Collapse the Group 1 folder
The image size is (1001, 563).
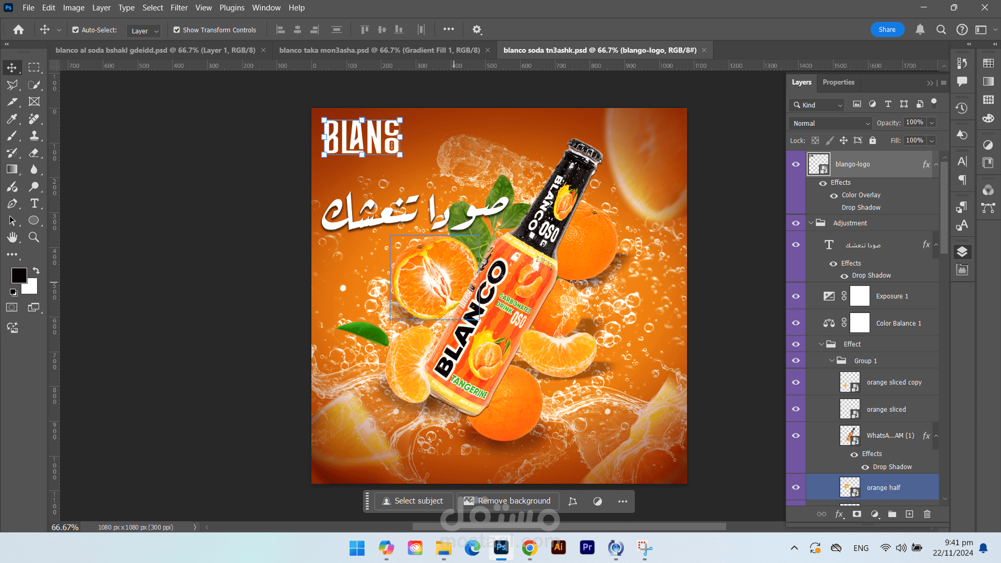pos(832,361)
